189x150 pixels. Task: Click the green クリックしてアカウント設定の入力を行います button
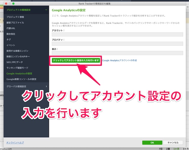[76, 60]
